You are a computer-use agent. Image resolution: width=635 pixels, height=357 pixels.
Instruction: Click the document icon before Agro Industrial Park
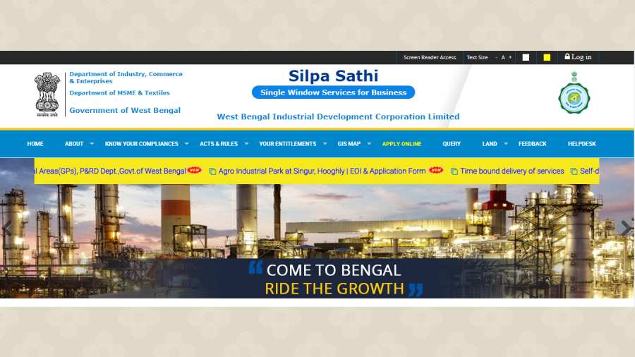pos(212,171)
